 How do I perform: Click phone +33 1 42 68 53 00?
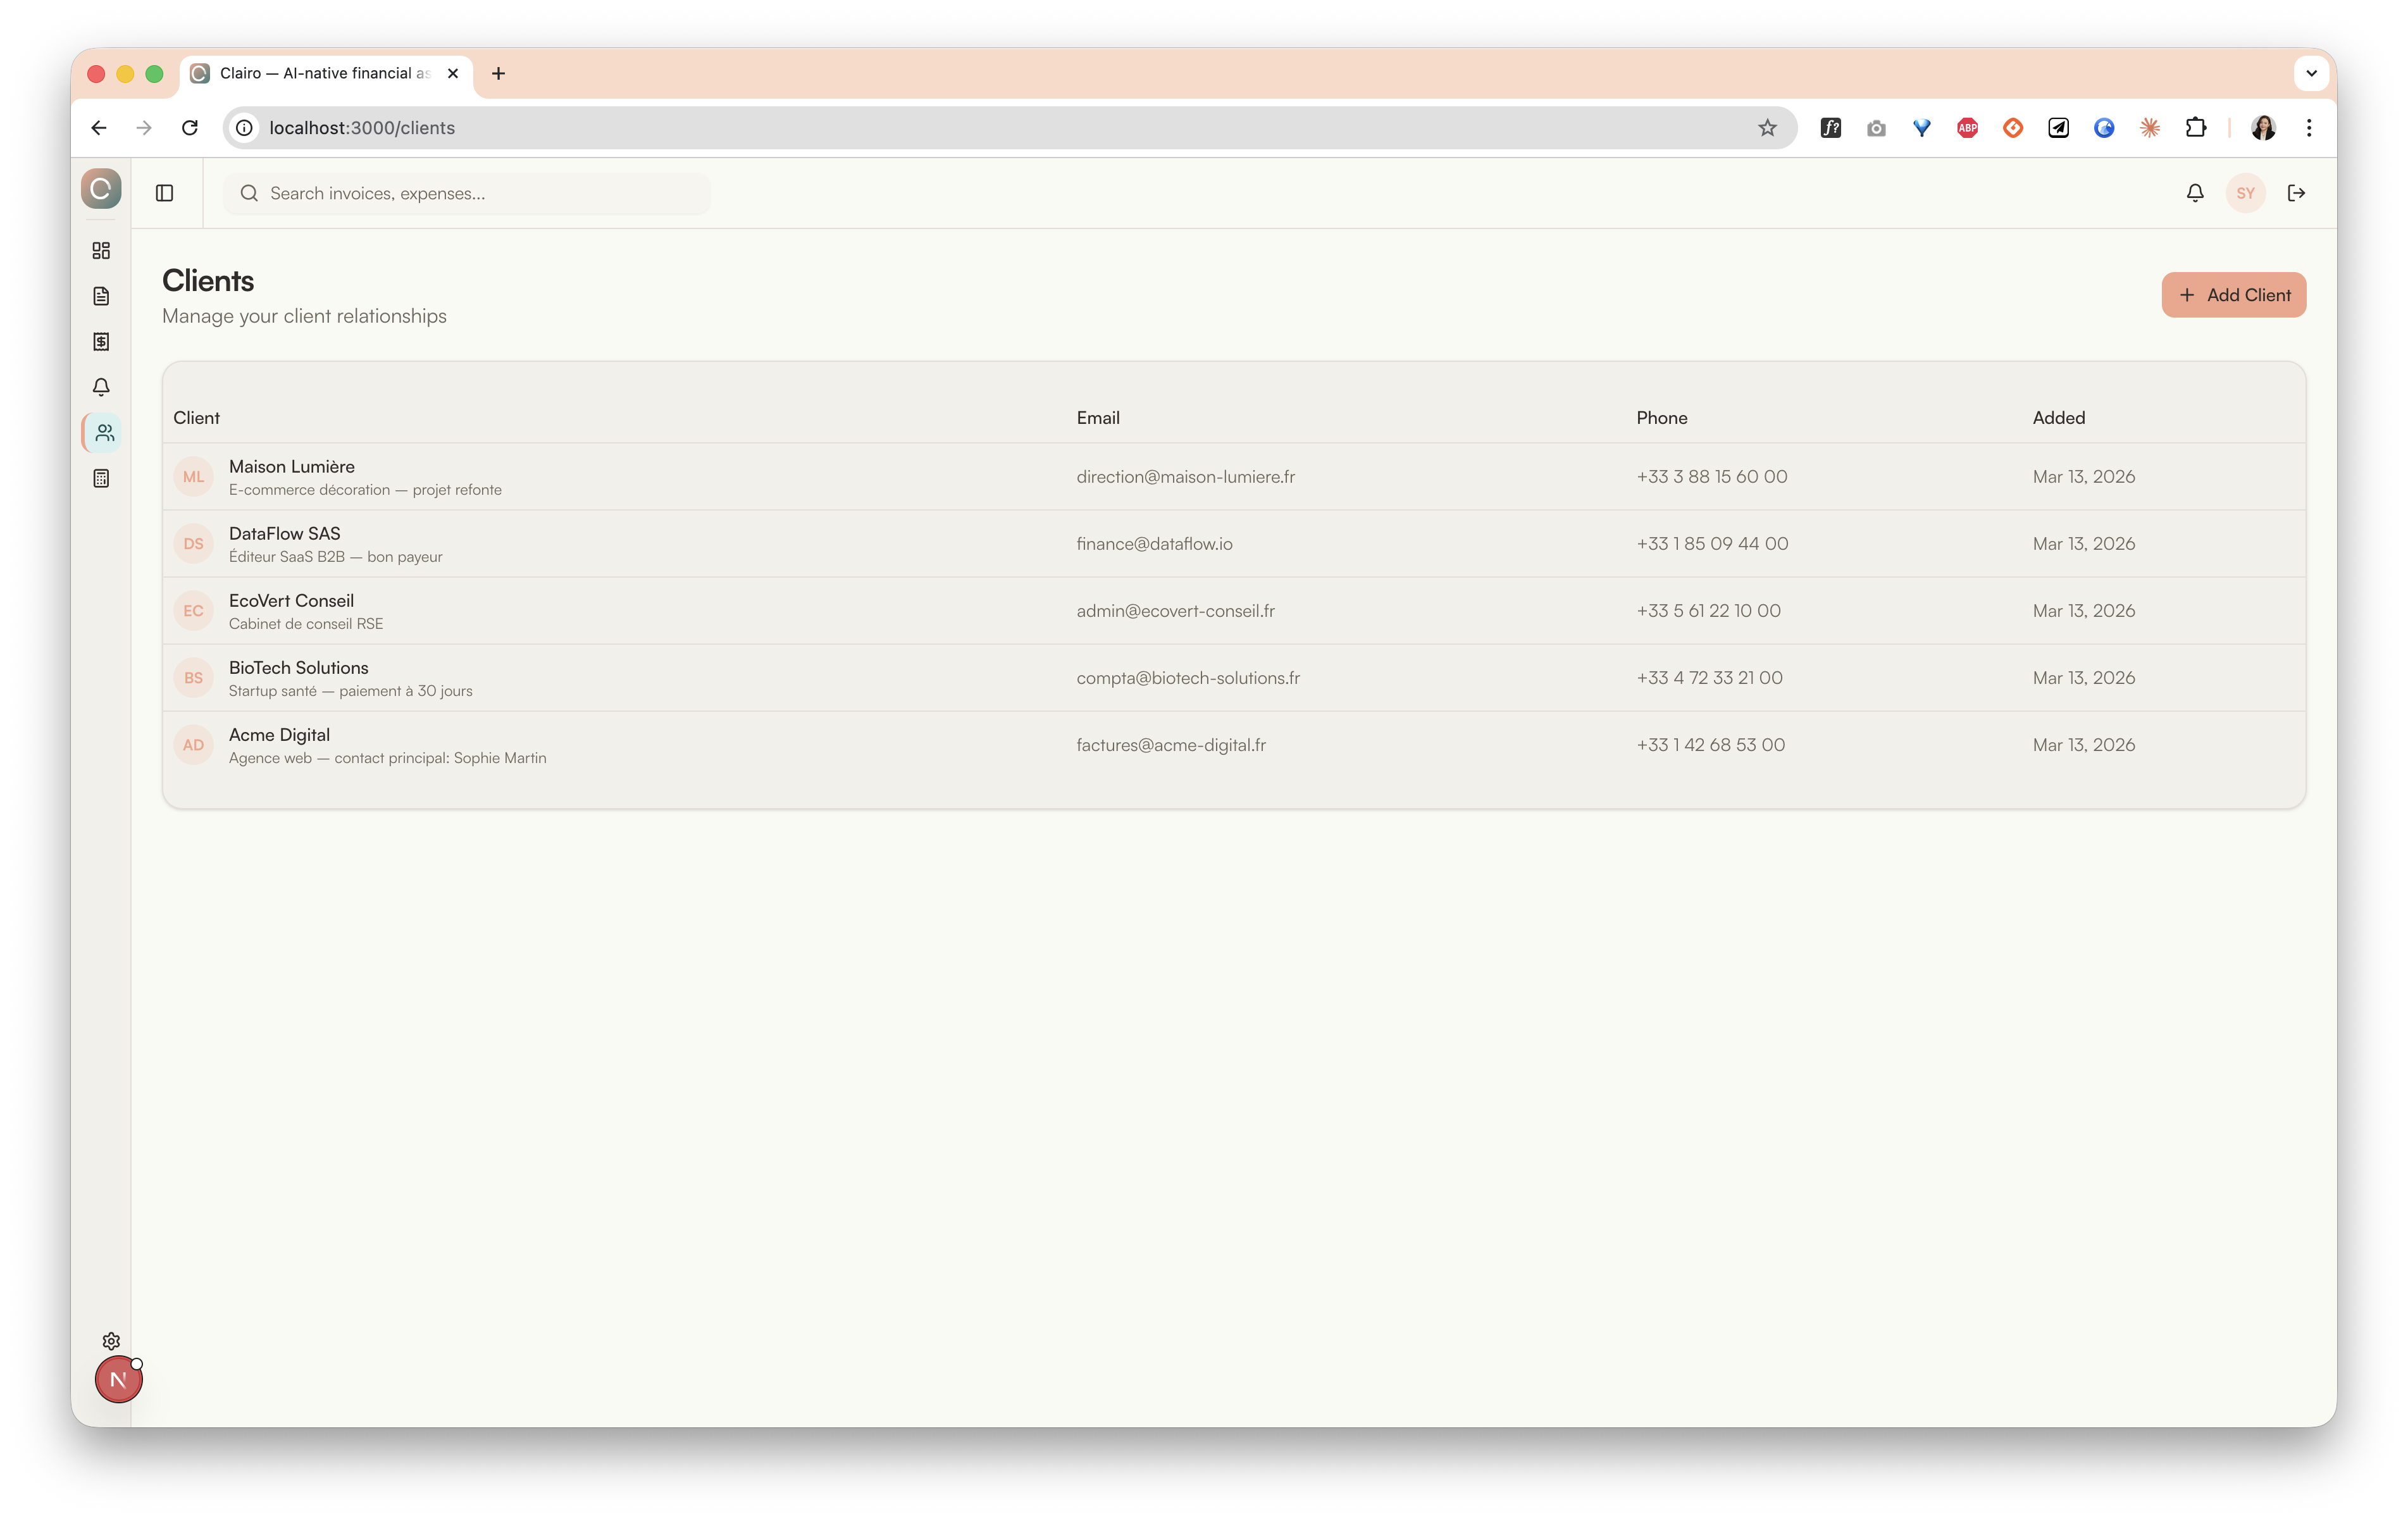tap(1710, 745)
